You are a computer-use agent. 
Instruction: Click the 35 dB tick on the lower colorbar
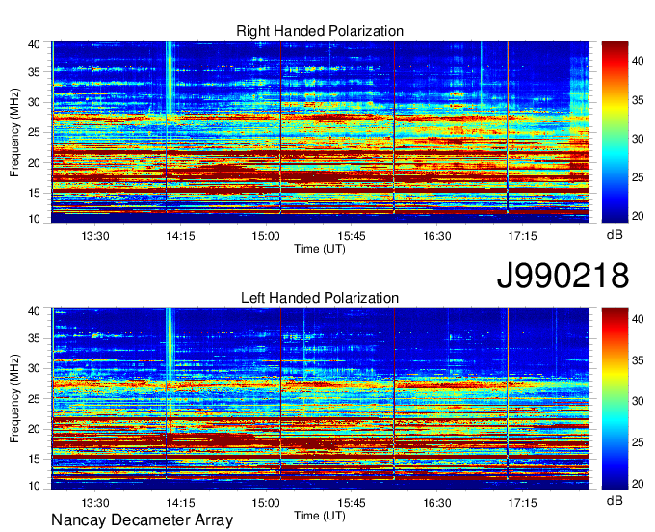(638, 360)
